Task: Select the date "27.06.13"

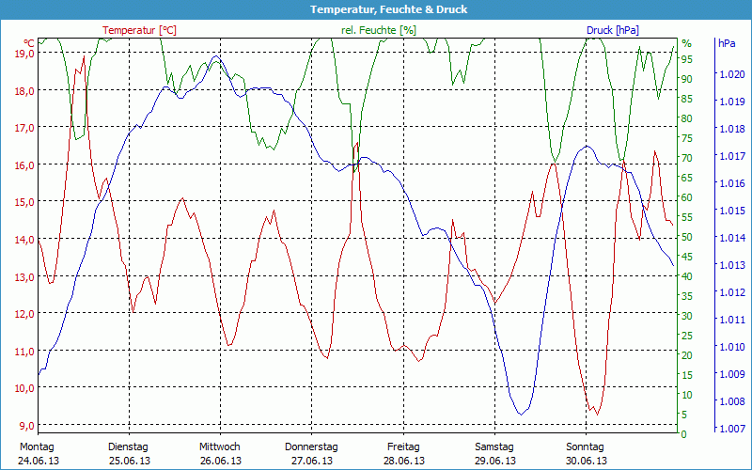Action: point(312,461)
